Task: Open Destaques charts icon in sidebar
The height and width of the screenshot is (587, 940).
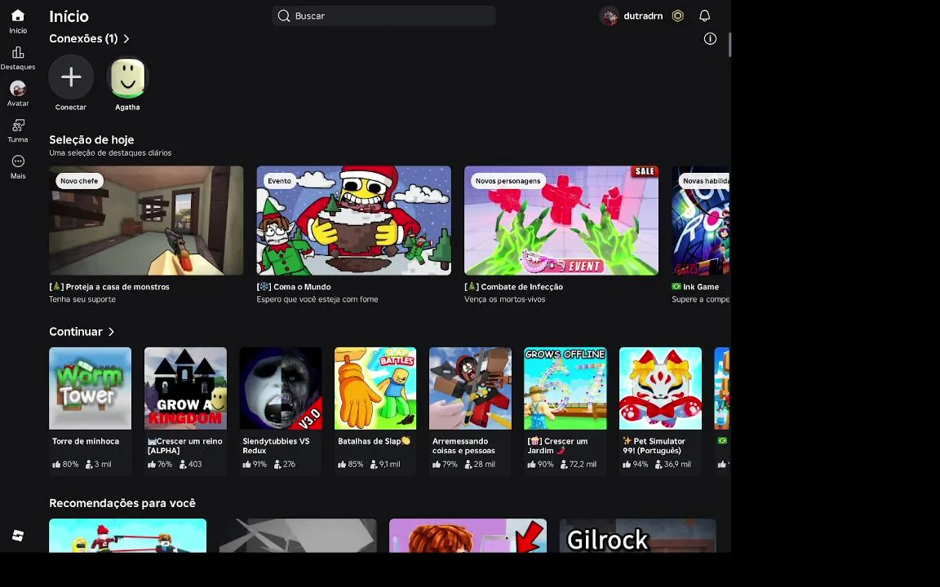Action: 18,53
